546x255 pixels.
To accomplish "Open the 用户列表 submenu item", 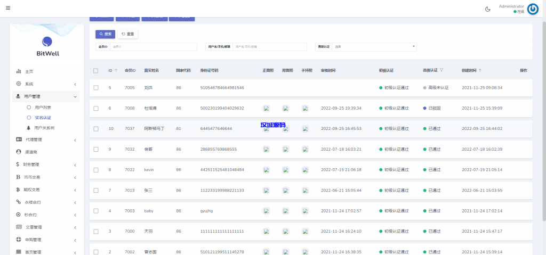I will tap(43, 107).
